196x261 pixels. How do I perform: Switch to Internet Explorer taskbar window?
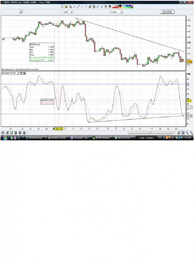(36, 138)
